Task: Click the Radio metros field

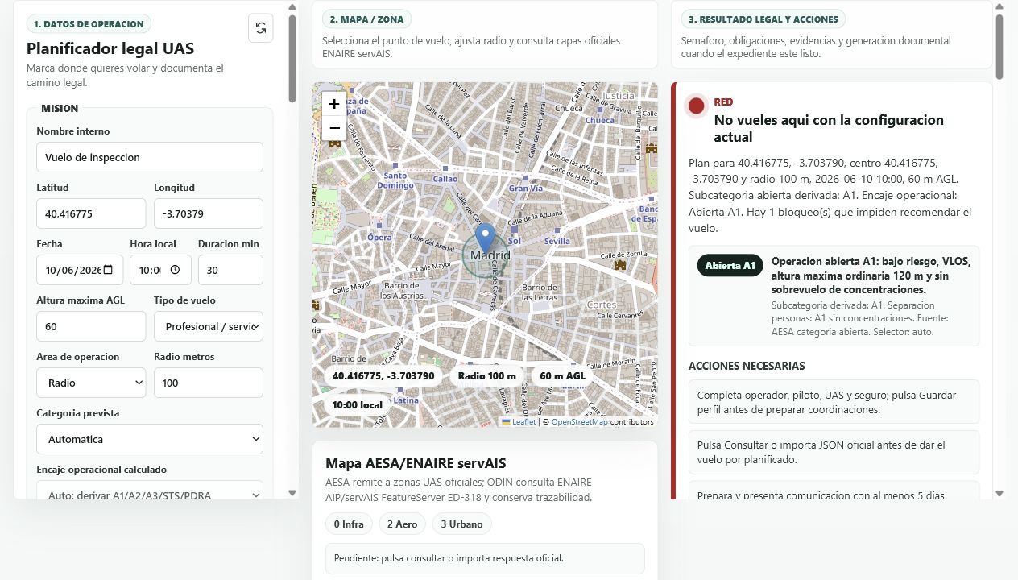Action: point(209,383)
